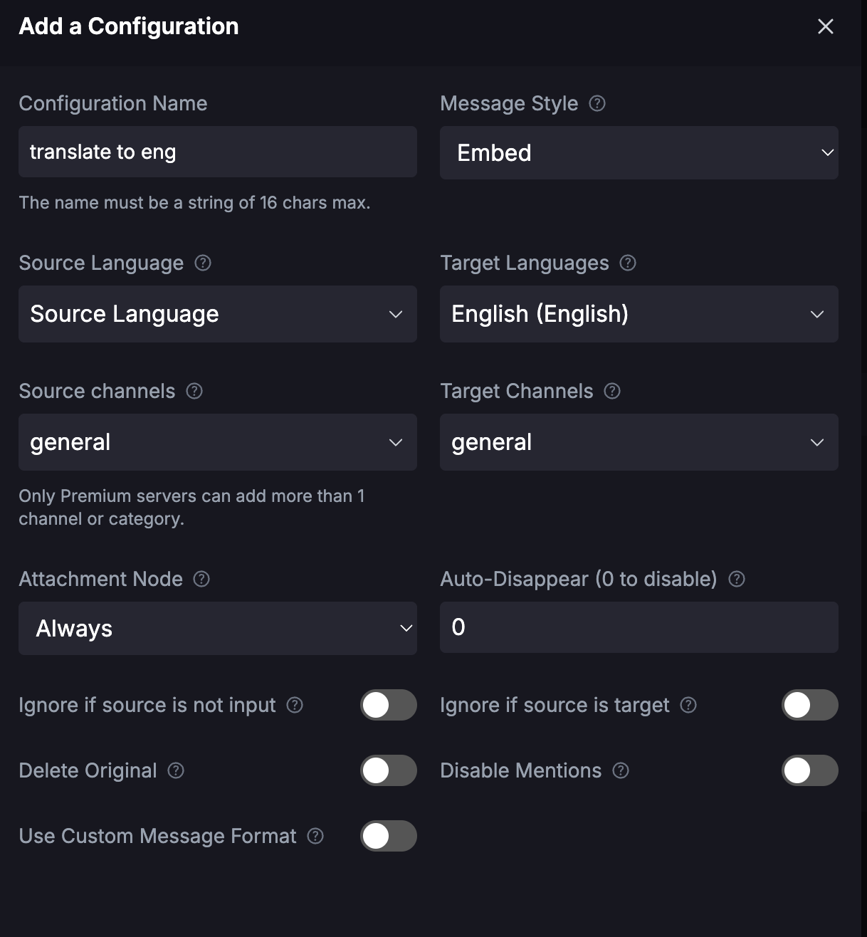
Task: Click the Attachment Node help icon
Action: pos(201,579)
